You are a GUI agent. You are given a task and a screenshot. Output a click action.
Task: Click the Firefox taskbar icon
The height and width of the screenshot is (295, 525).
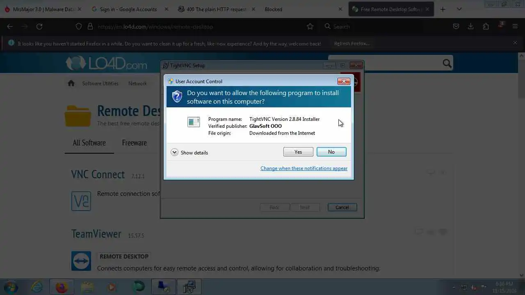62,287
